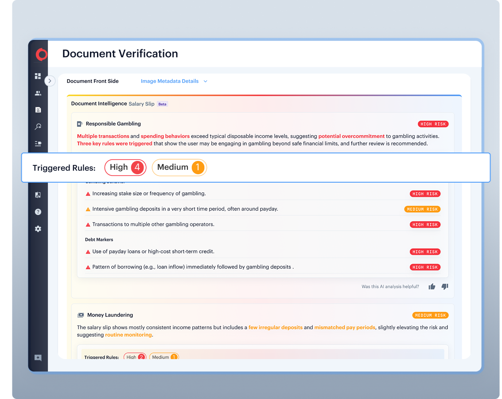Click the compare documents sidebar icon
The image size is (502, 399).
(38, 195)
